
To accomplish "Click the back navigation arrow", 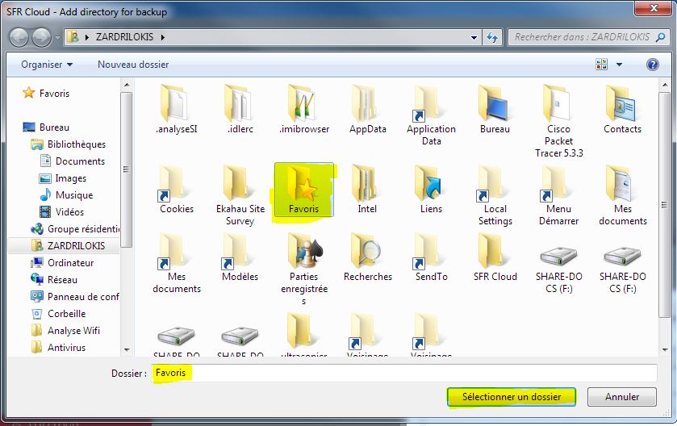I will (19, 37).
